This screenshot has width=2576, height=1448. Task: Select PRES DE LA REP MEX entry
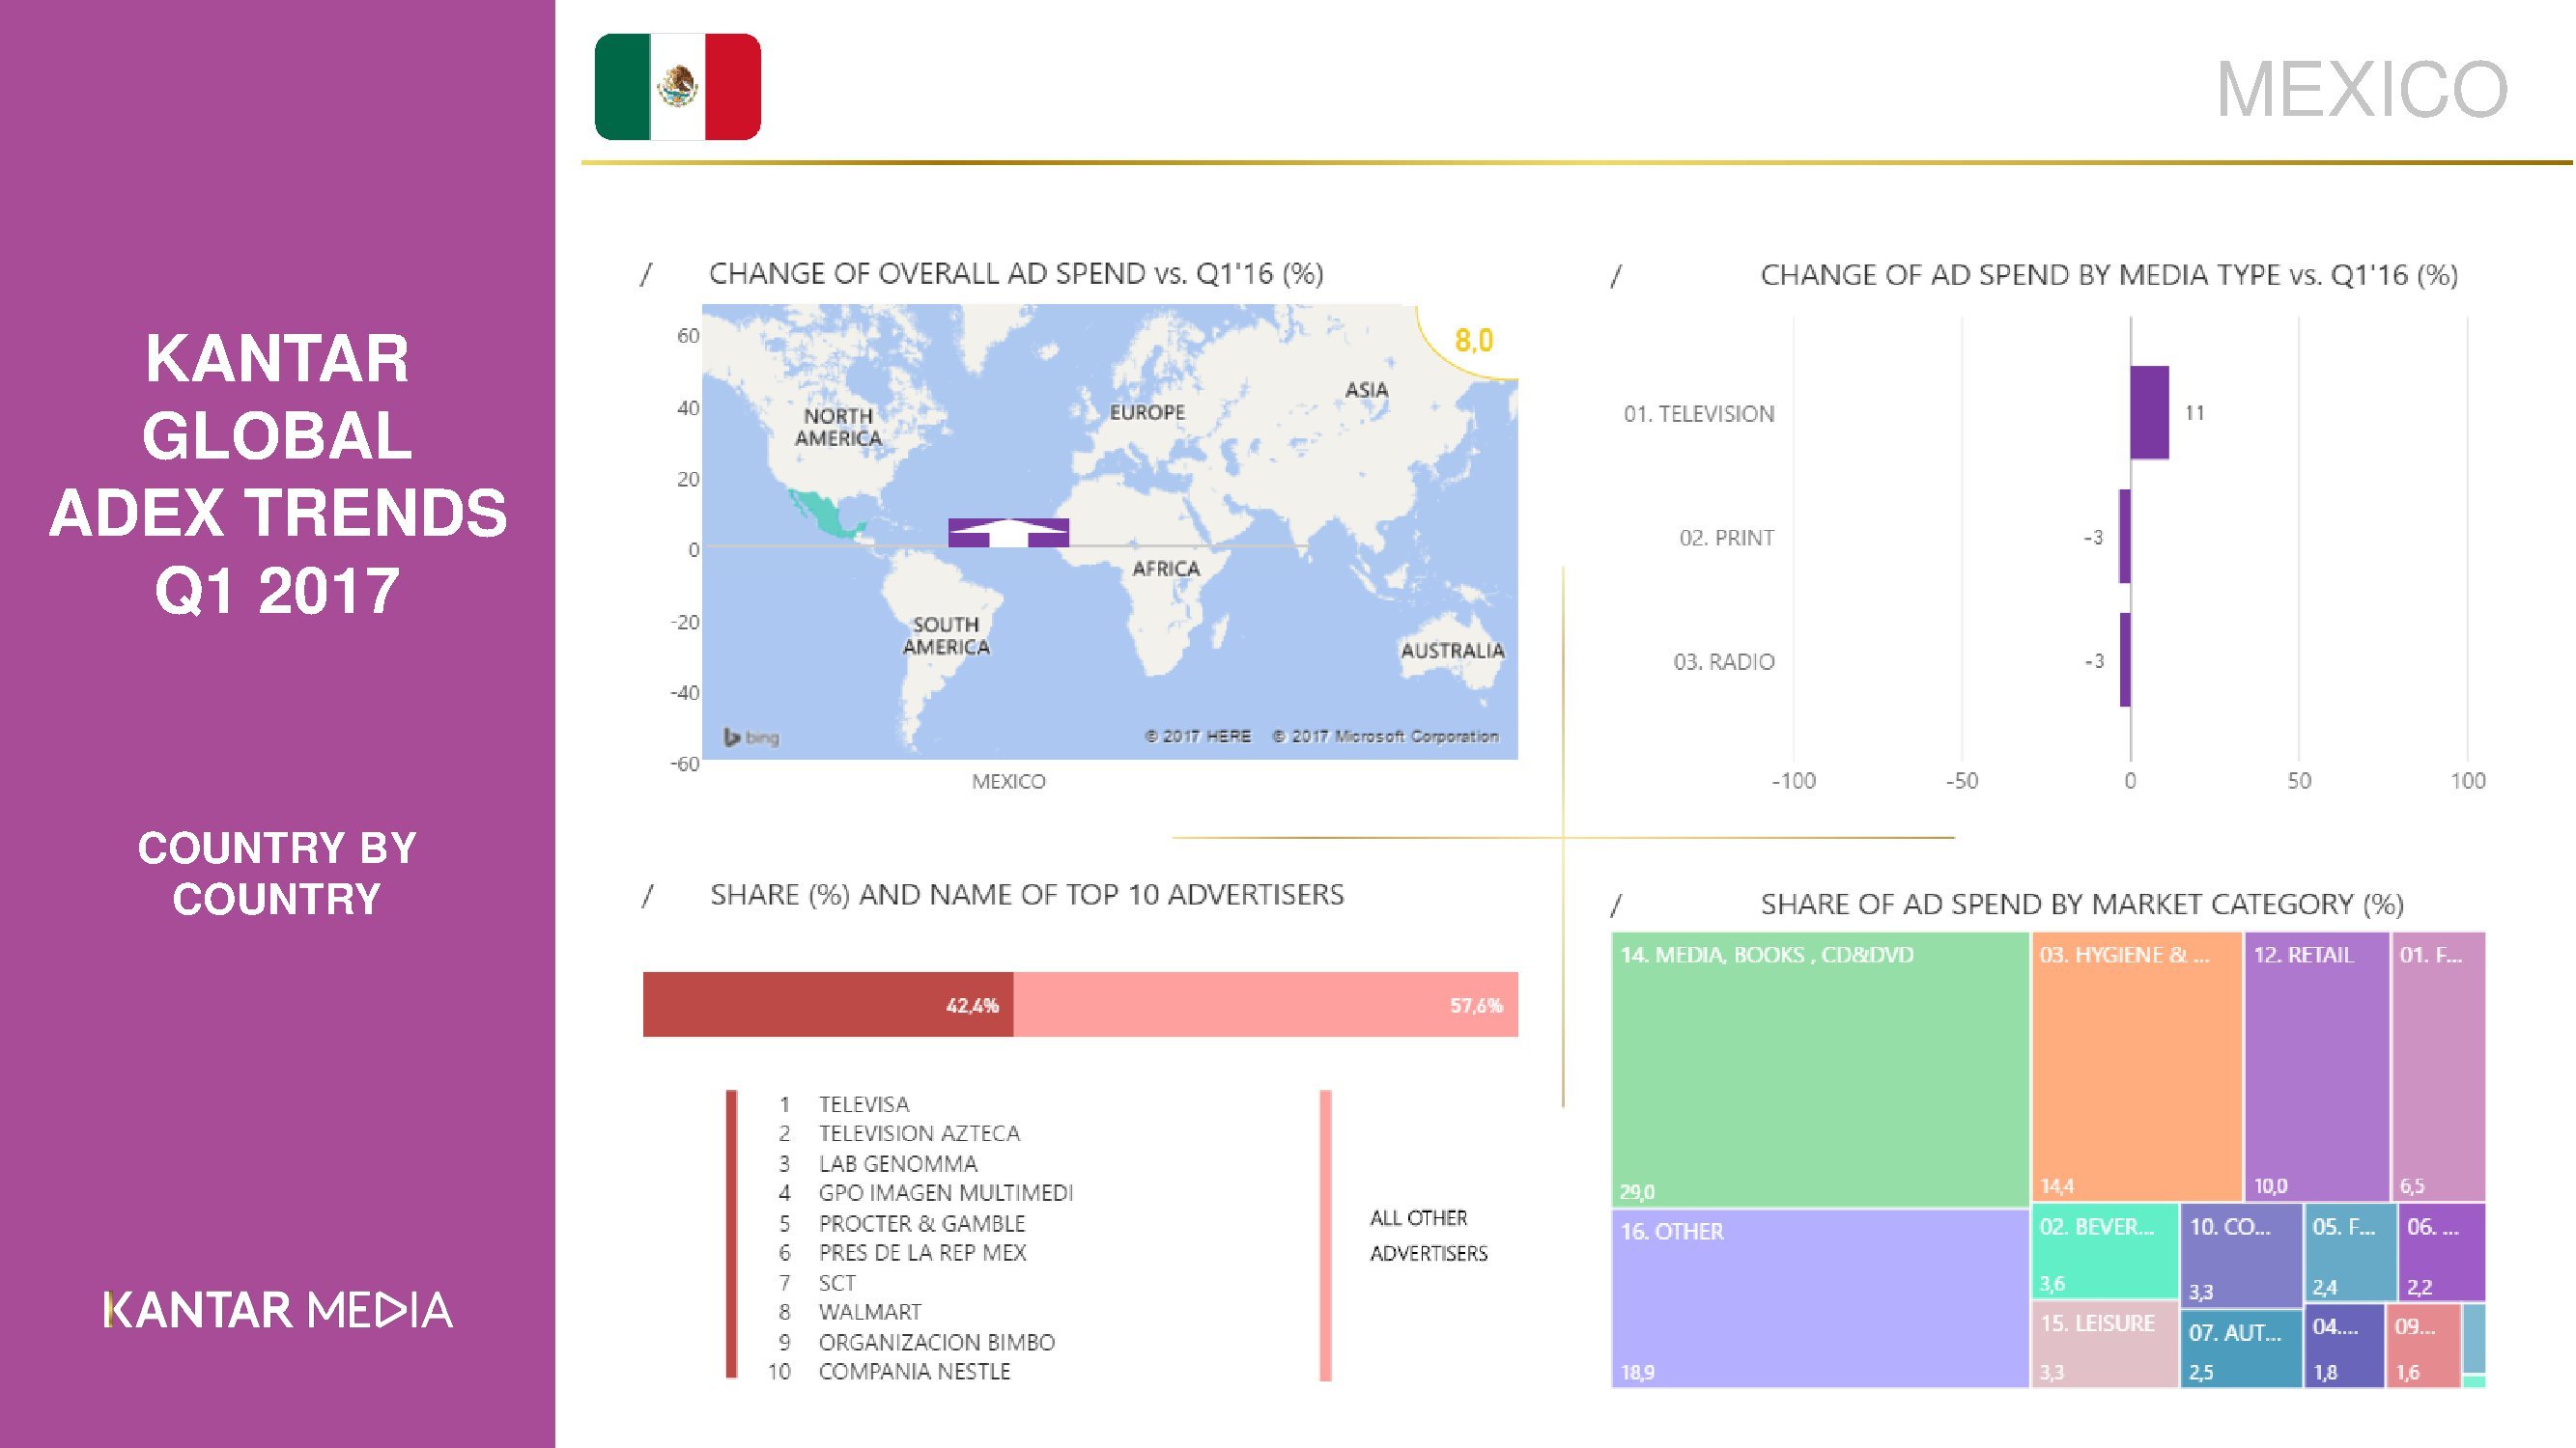tap(922, 1252)
